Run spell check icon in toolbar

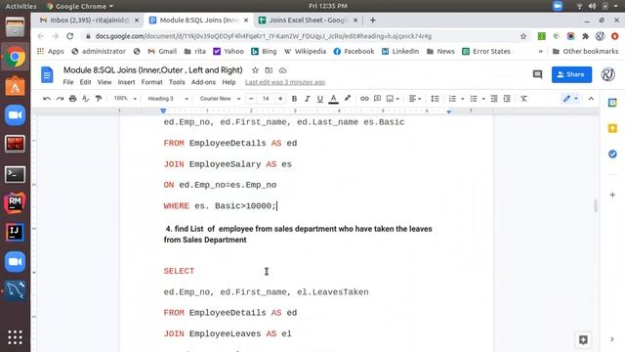point(85,99)
